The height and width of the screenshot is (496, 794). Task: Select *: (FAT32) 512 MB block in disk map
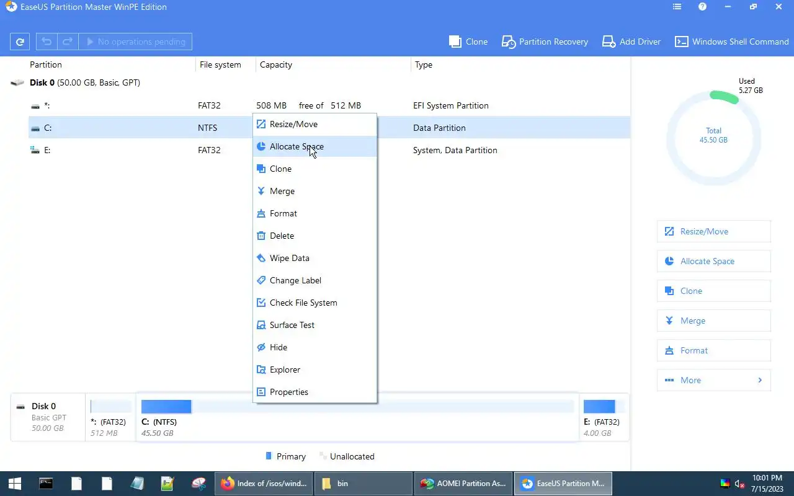click(110, 418)
